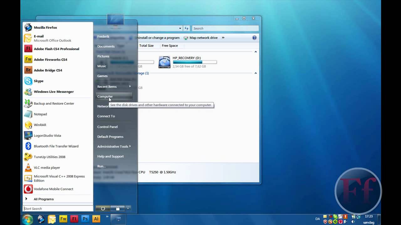Expand the Recent Items submenu
This screenshot has width=401, height=225.
[x=114, y=87]
